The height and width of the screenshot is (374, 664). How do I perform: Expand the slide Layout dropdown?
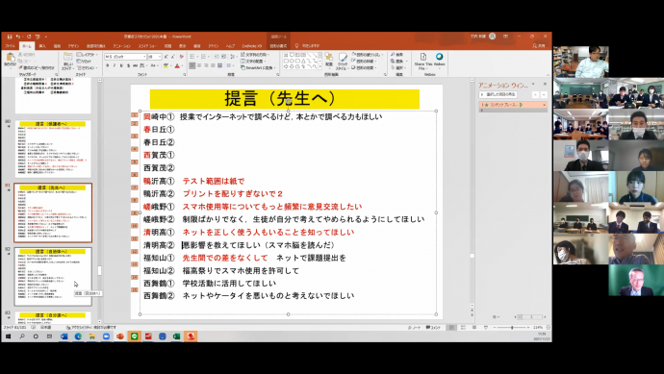tap(87, 55)
